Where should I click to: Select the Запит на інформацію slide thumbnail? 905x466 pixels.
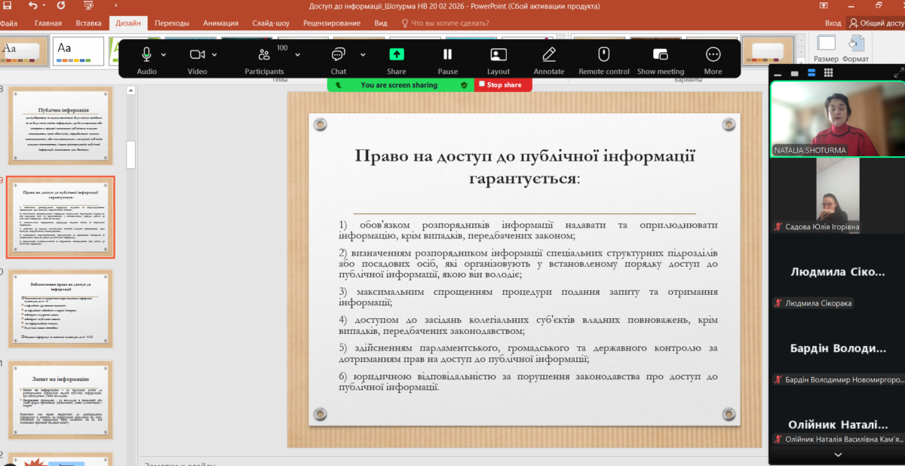point(60,398)
